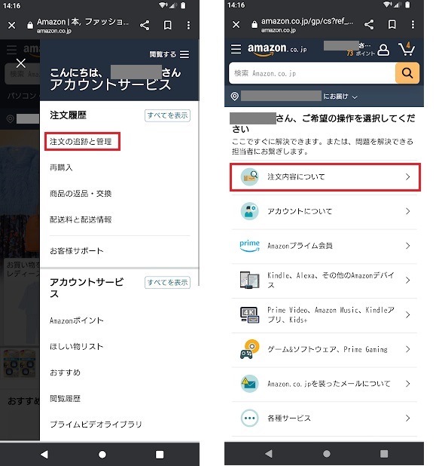
Task: Open 配送料と配送情報
Action: pos(81,219)
